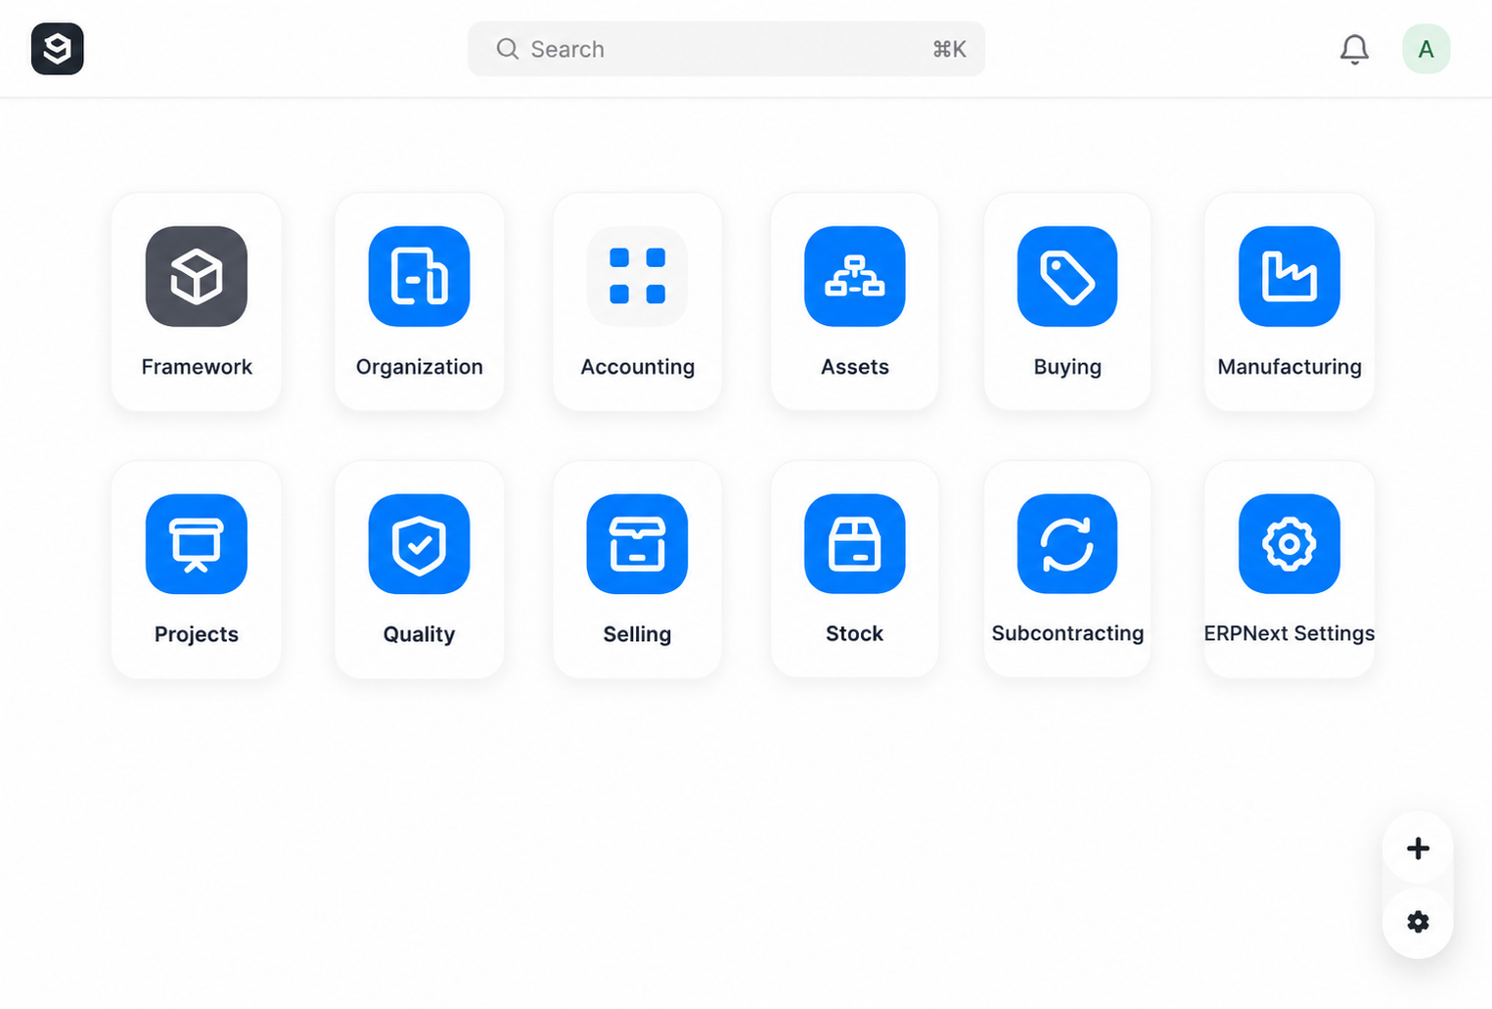This screenshot has height=1009, width=1492.
Task: Open the user avatar A menu
Action: point(1426,49)
